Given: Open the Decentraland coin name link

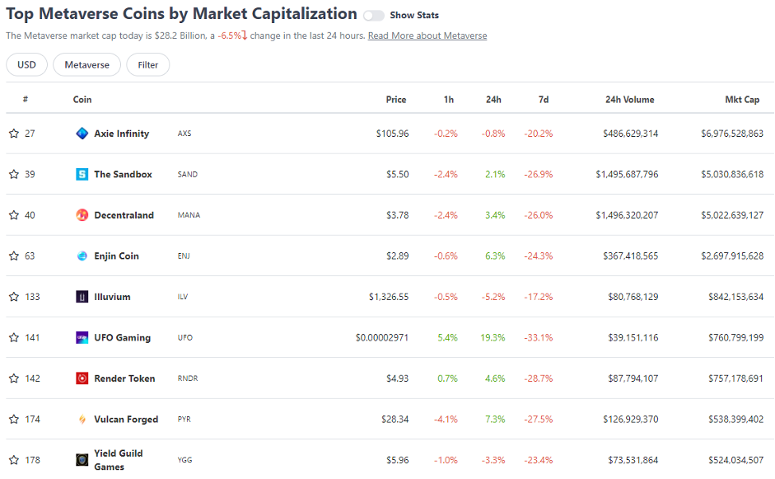Looking at the screenshot, I should coord(124,215).
